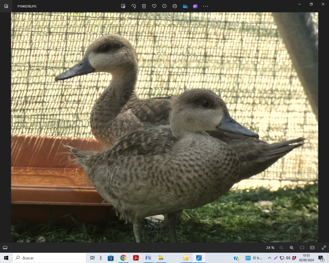Image resolution: width=329 pixels, height=263 pixels.
Task: Click the Dropbox tray icon
Action: pyautogui.click(x=294, y=258)
